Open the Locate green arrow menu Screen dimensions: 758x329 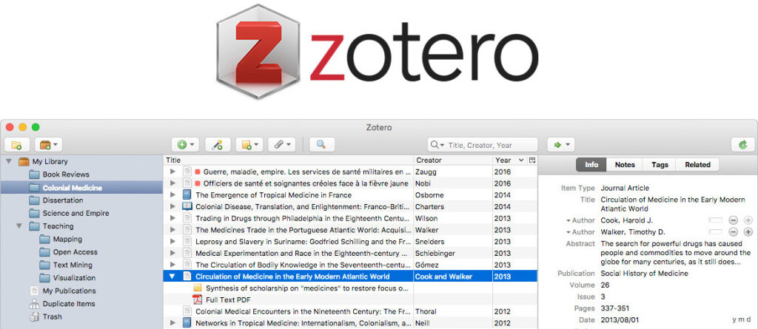tap(561, 144)
